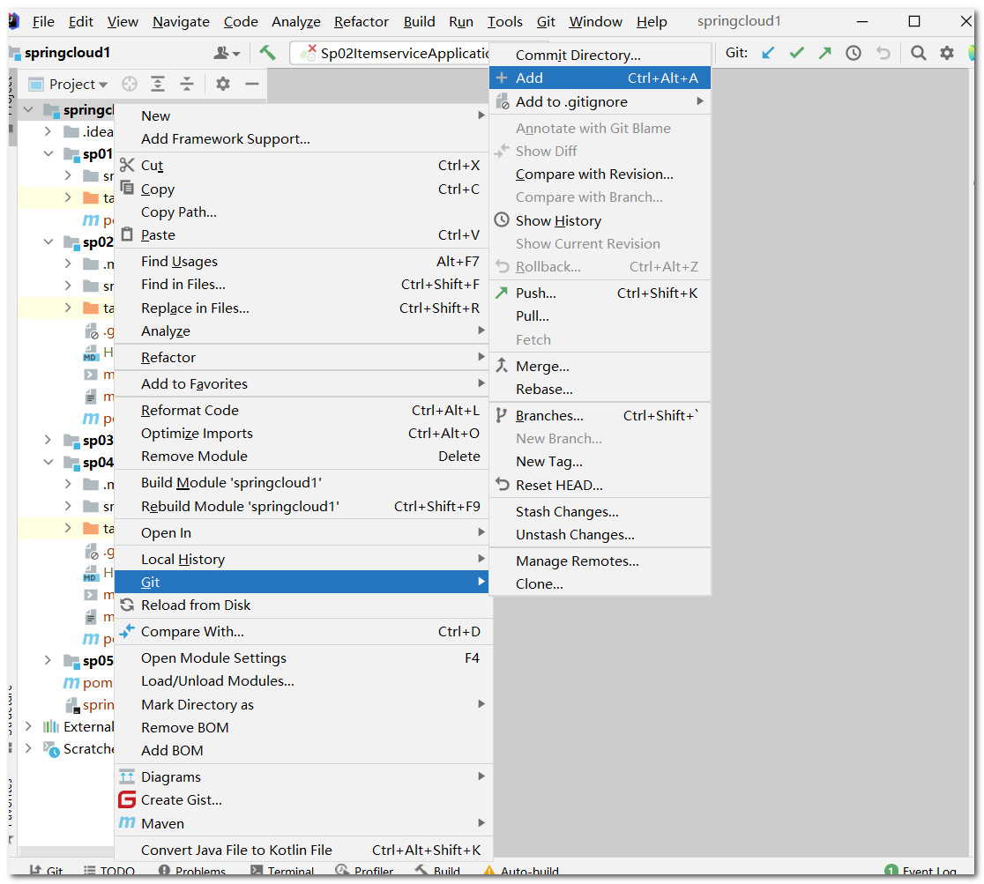
Task: Choose New Tag... option
Action: tap(600, 462)
